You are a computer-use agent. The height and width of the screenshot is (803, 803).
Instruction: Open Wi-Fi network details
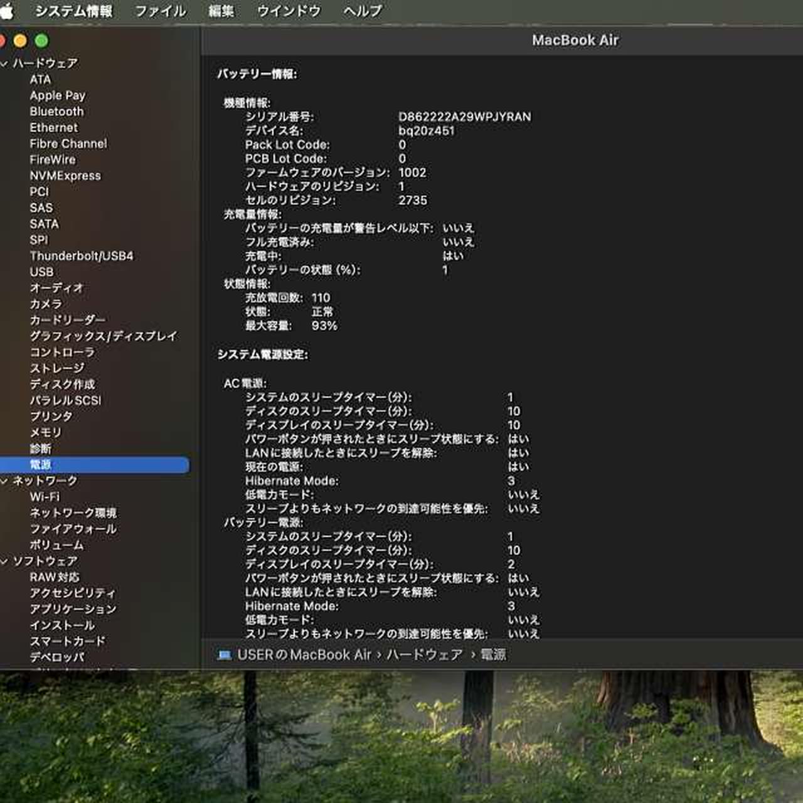click(x=45, y=497)
